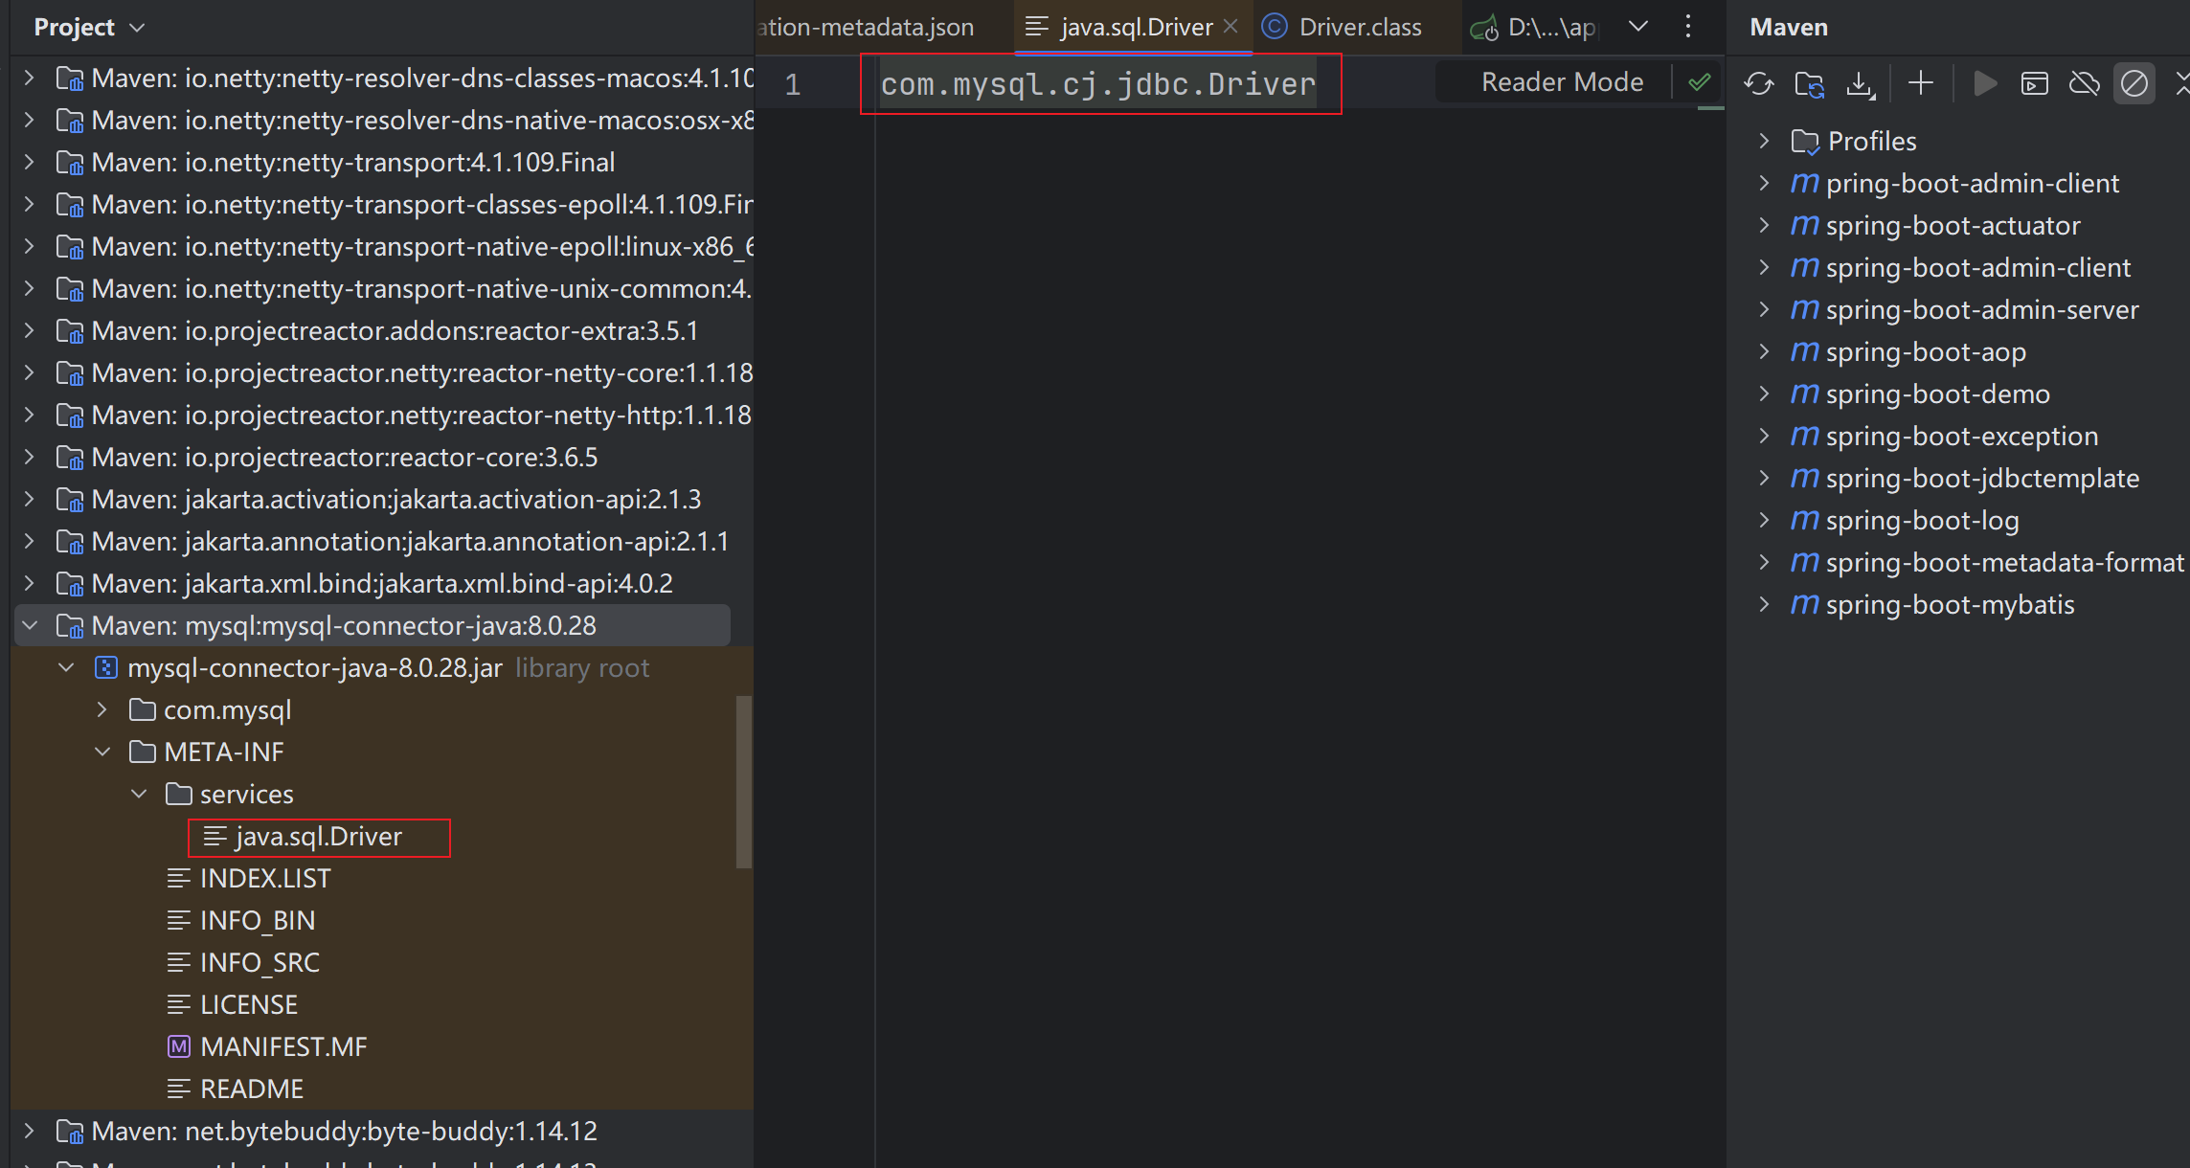Open the Execute Maven Goal icon

2034,84
